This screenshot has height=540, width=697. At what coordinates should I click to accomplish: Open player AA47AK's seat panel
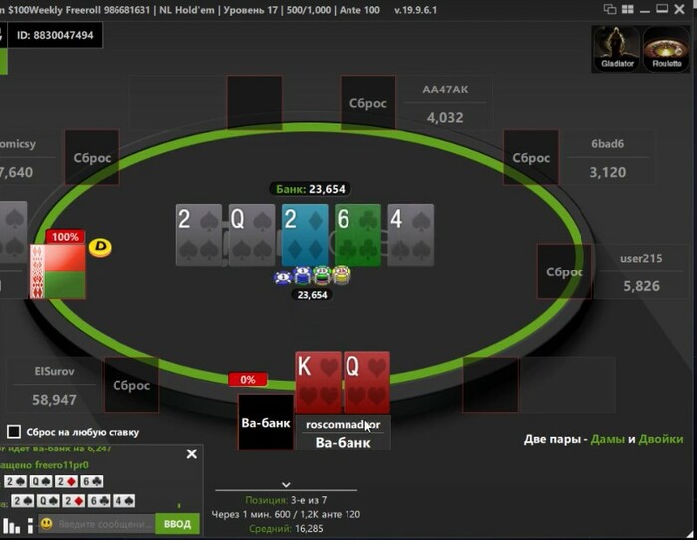tap(445, 103)
